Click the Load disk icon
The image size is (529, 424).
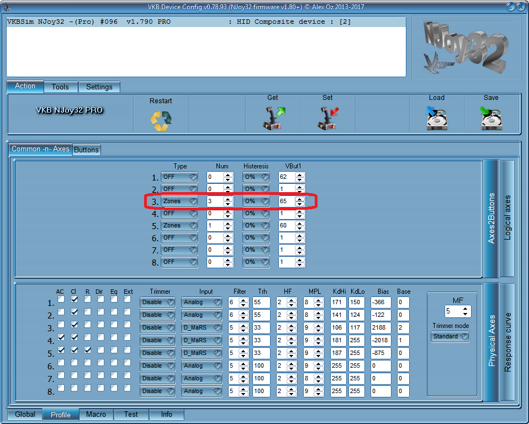pyautogui.click(x=436, y=118)
